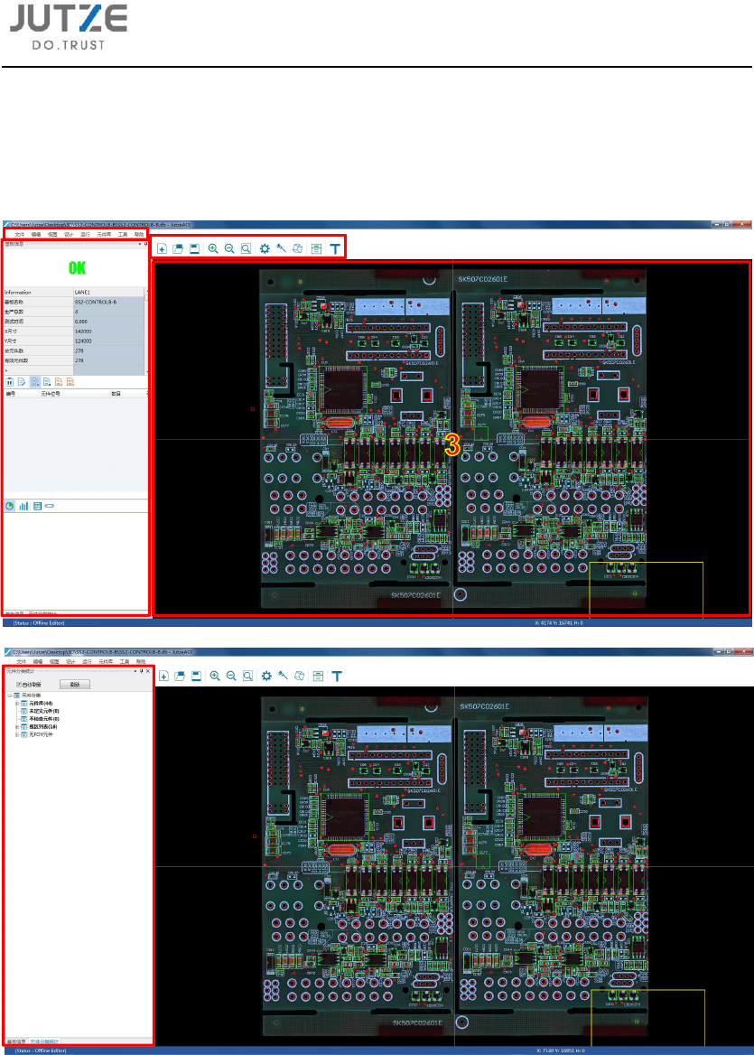Expand the 模区列表(14) tree node
This screenshot has height=1055, width=754.
pos(17,726)
